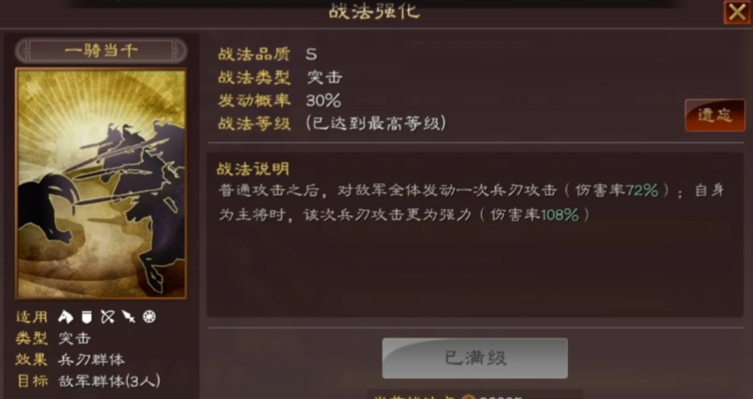This screenshot has height=399, width=753.
Task: Click the 效果 兵刃群体 effect row
Action: [70, 359]
